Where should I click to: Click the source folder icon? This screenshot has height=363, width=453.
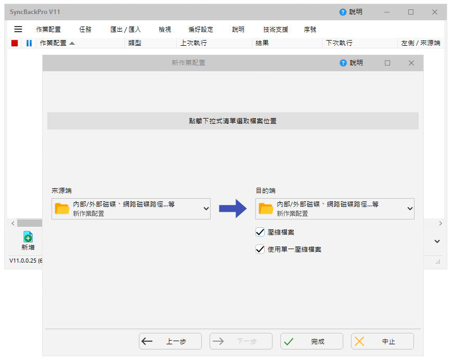click(62, 209)
